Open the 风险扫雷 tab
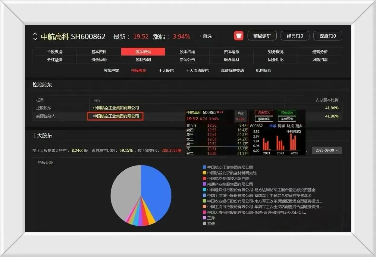 pyautogui.click(x=320, y=60)
